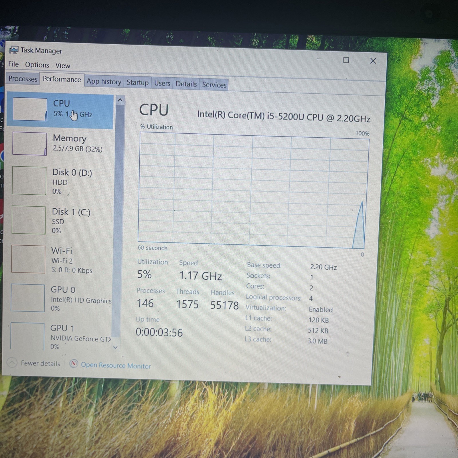
Task: Select the Performance tab
Action: click(62, 79)
